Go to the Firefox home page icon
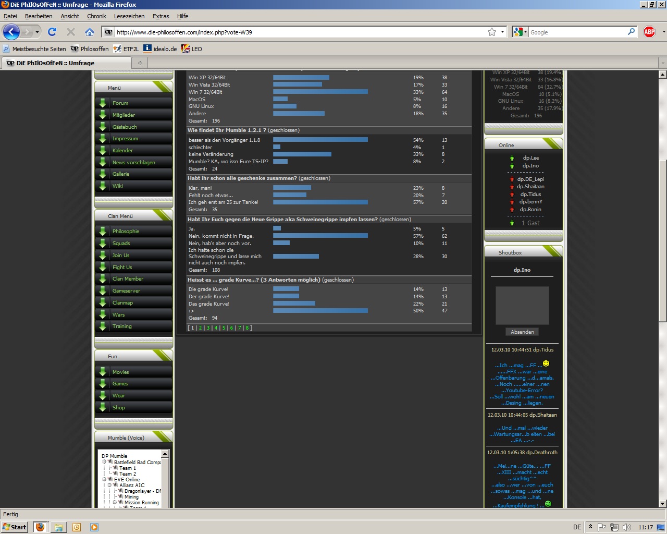This screenshot has width=667, height=534. (x=90, y=32)
